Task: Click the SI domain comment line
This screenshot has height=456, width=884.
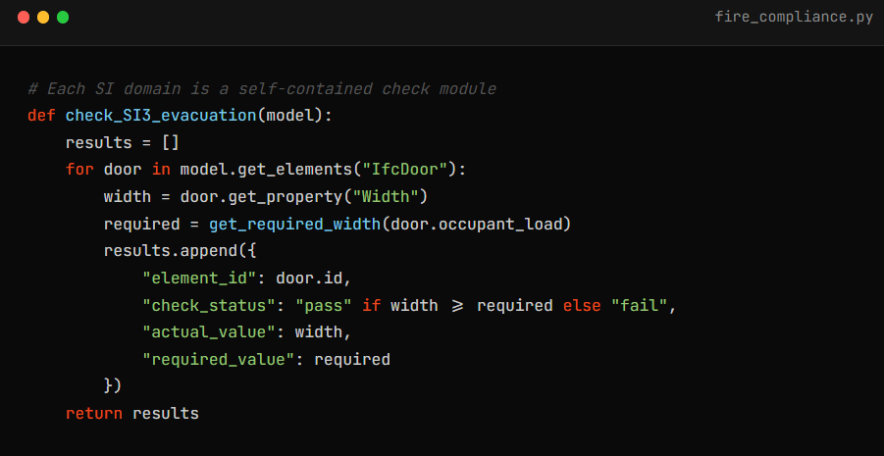Action: click(262, 89)
